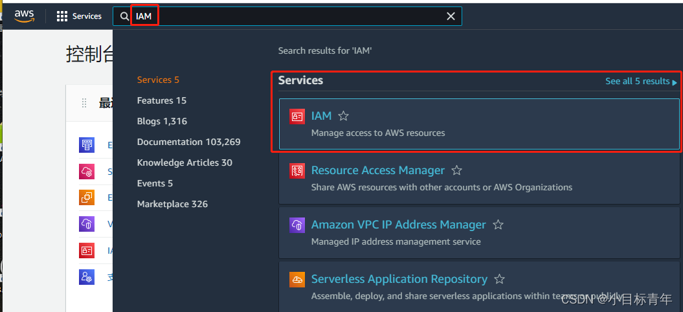Clear the search with the X button
The height and width of the screenshot is (312, 683).
451,17
